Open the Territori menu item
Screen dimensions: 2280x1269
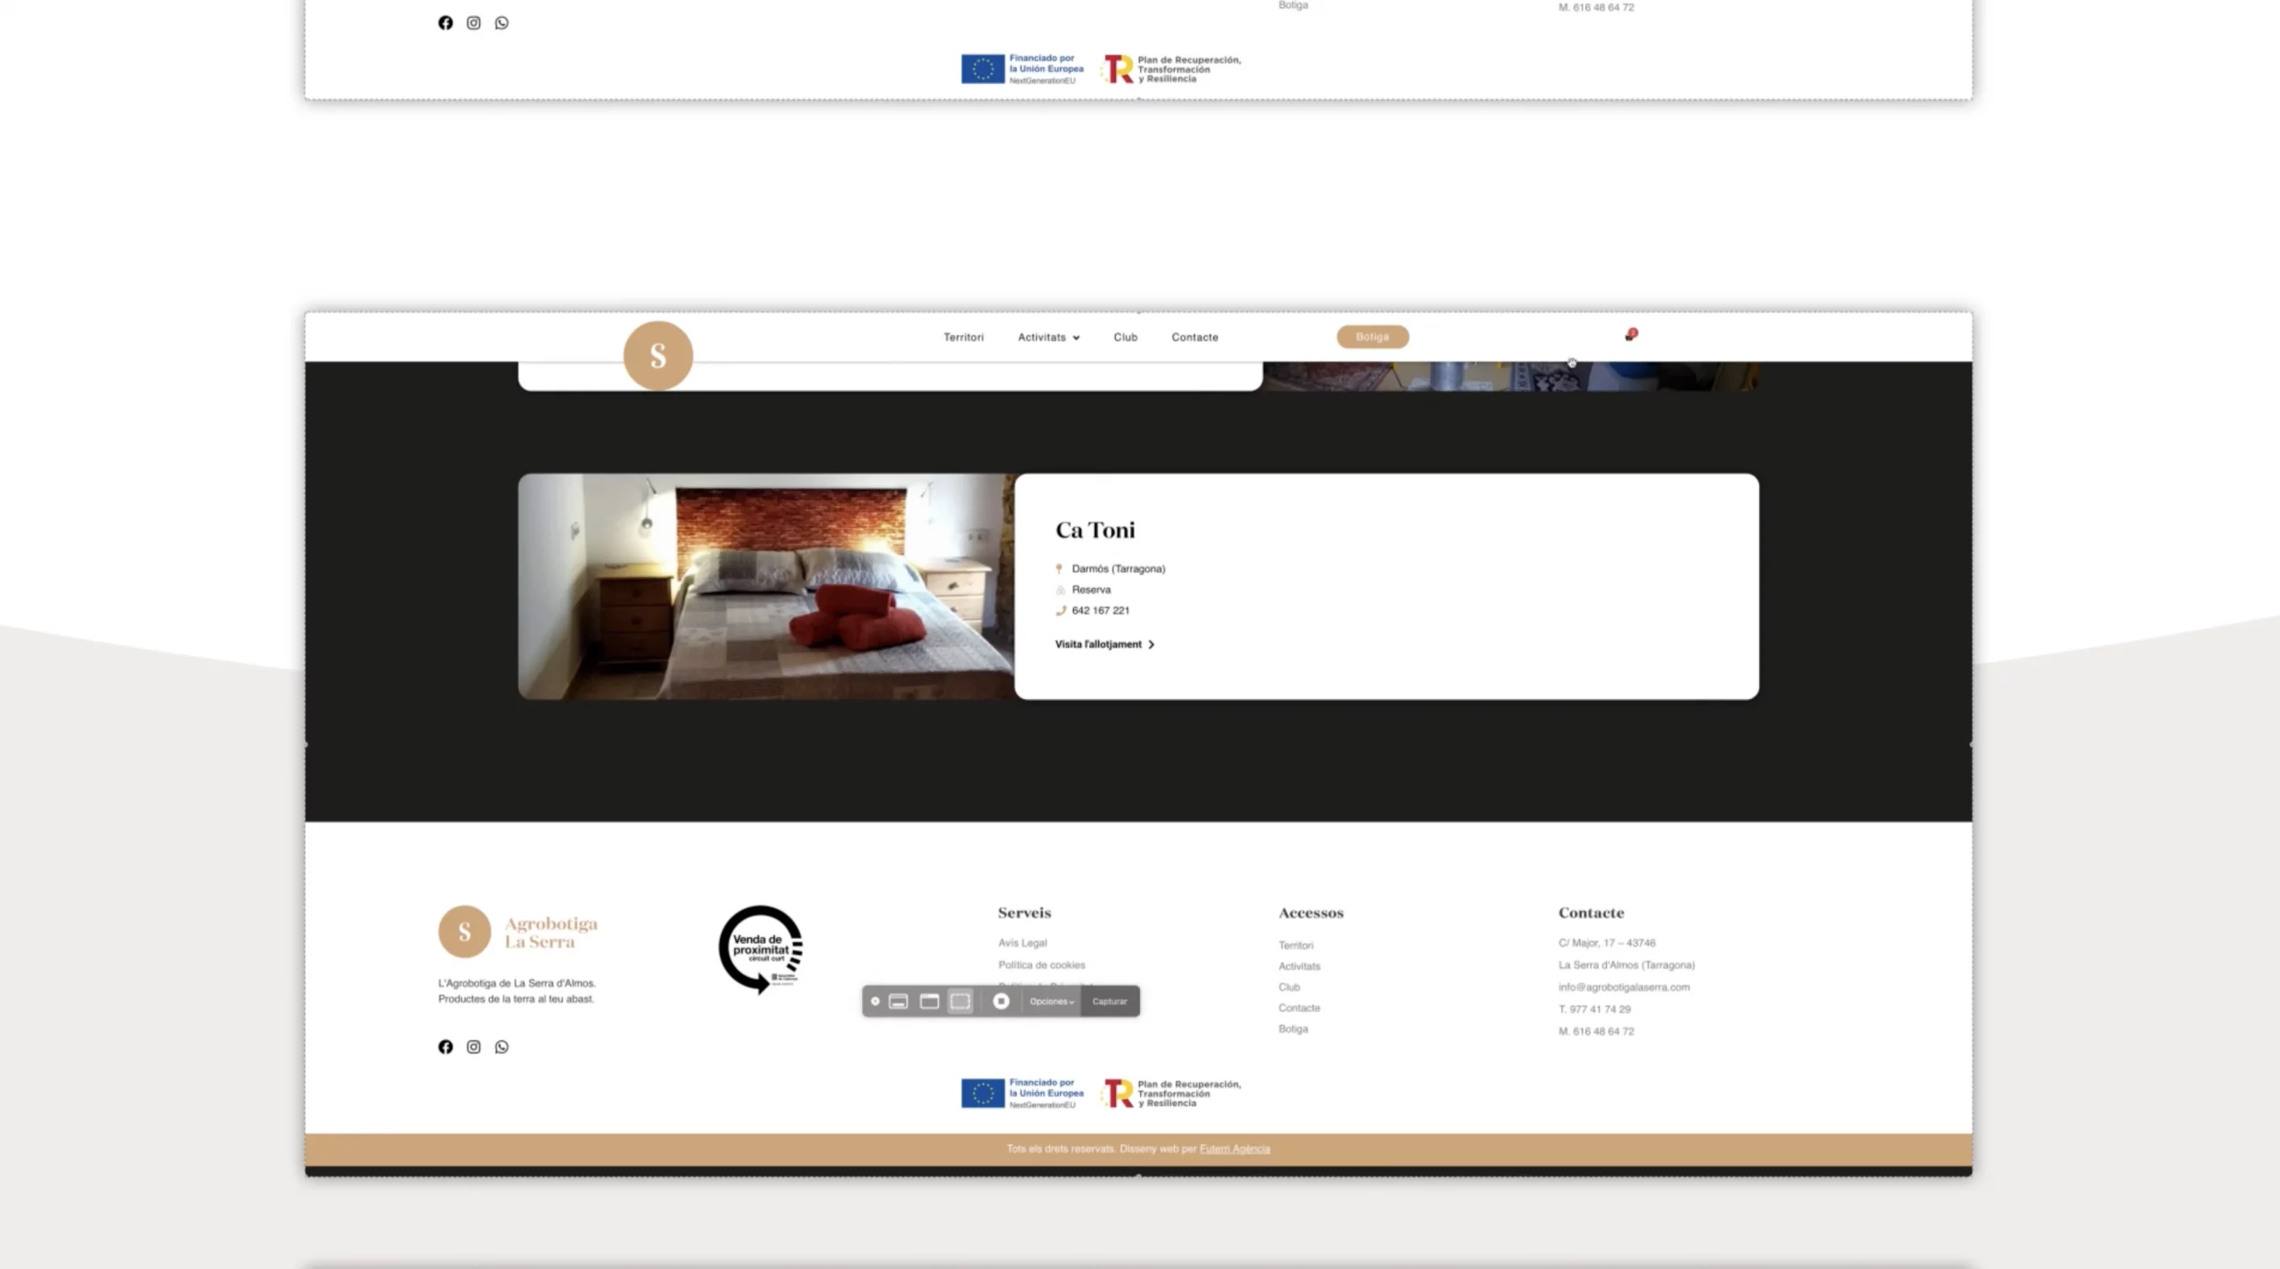pyautogui.click(x=963, y=337)
